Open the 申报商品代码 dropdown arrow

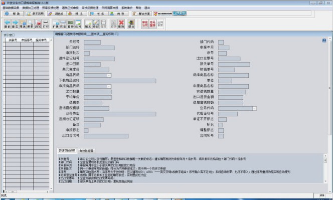109,86
